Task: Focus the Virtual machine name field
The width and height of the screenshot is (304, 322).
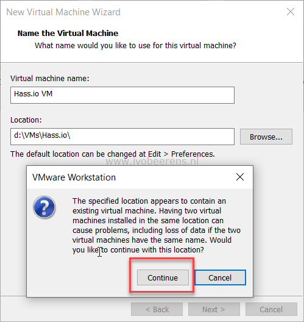Action: pos(122,95)
